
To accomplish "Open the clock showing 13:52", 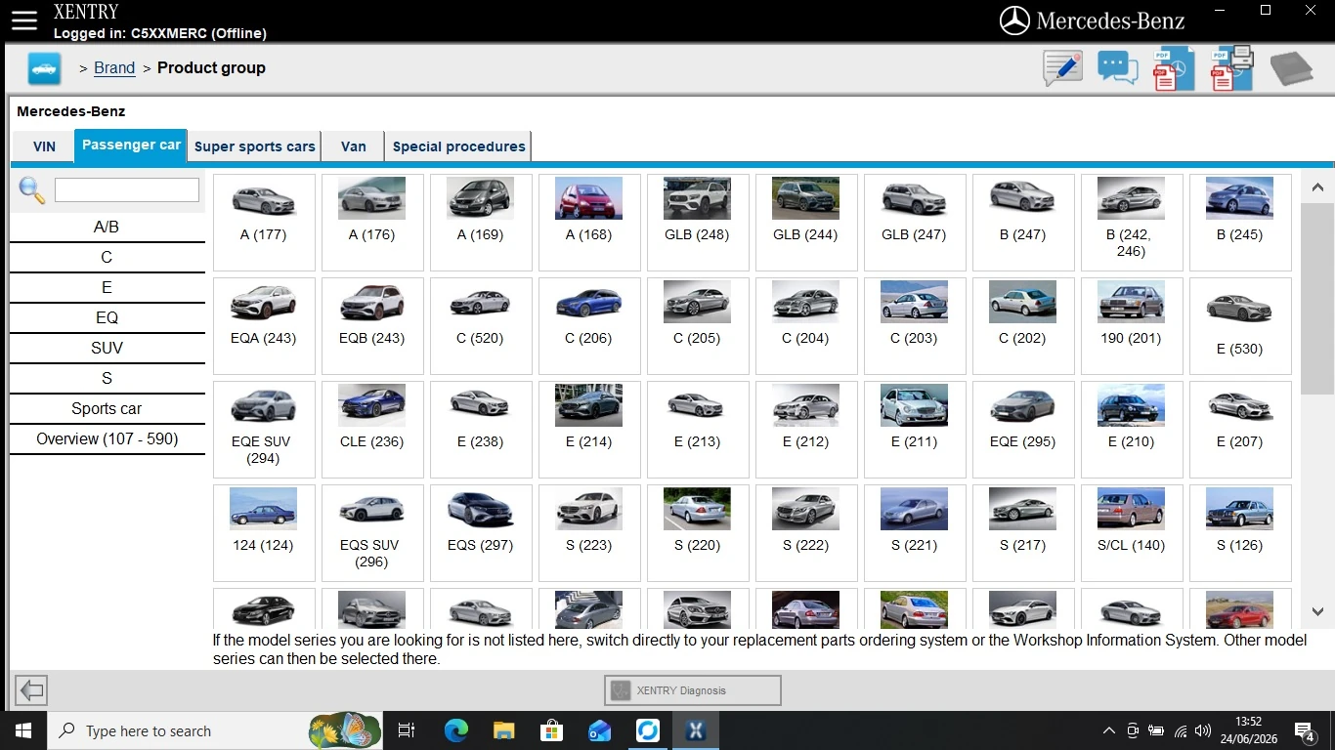I will click(1248, 730).
